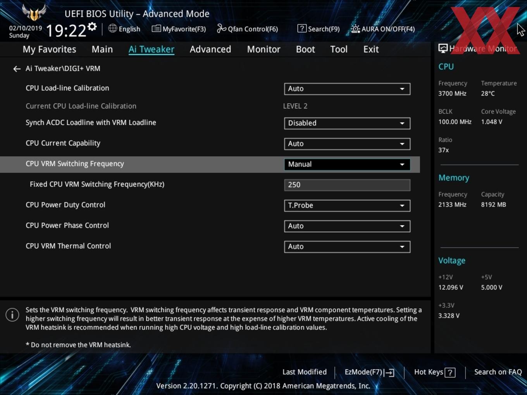The image size is (527, 395).
Task: Switch to Boot tab
Action: (x=305, y=49)
